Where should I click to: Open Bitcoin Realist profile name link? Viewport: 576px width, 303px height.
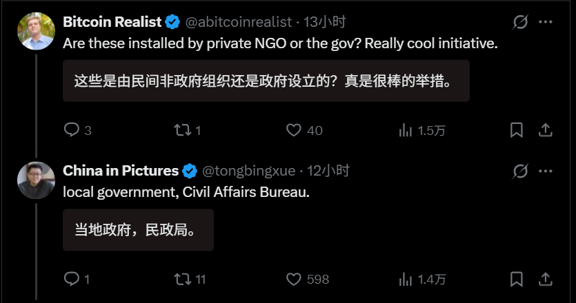(112, 22)
